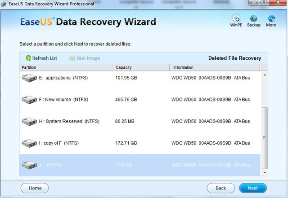Select the F: New Volume drive icon
The width and height of the screenshot is (288, 198).
(29, 100)
